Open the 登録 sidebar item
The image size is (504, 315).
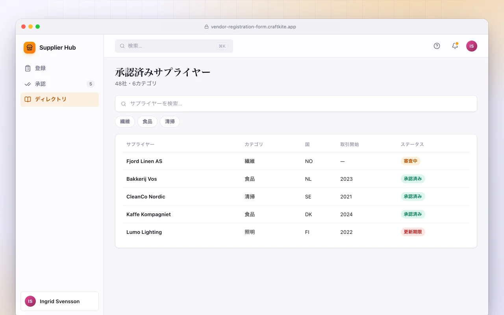59,68
